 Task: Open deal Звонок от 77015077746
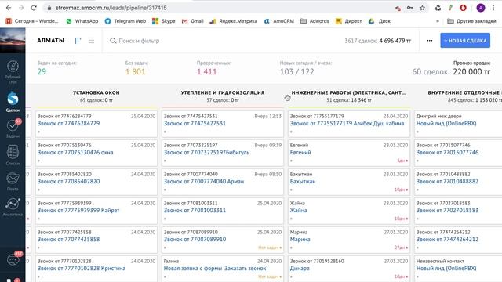pos(447,153)
